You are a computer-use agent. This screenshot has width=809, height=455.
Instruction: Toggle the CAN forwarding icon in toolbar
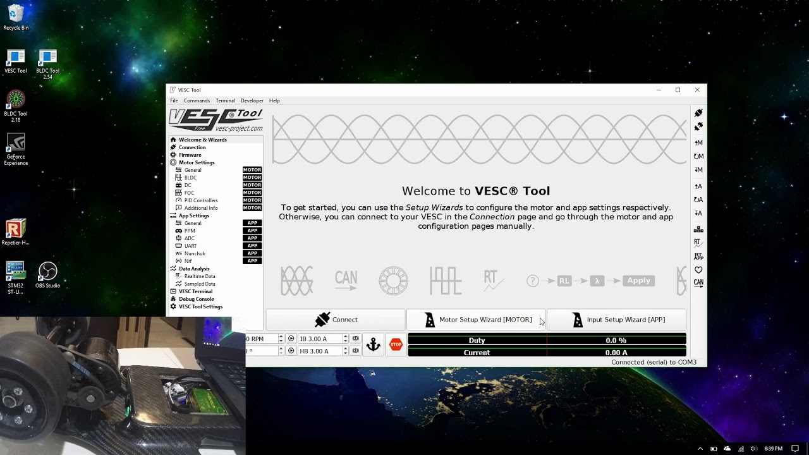pyautogui.click(x=698, y=283)
